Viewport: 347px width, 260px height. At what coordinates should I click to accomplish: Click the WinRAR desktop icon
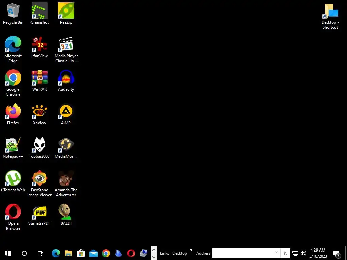click(x=39, y=81)
